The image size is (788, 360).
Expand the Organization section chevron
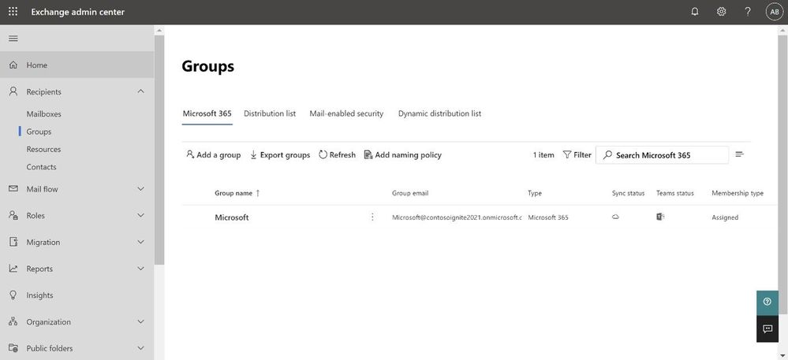coord(140,321)
